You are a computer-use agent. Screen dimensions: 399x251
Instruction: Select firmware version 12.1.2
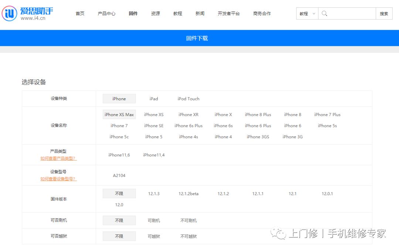[x=223, y=193]
